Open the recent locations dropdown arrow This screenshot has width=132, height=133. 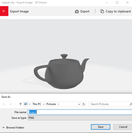tap(16, 104)
